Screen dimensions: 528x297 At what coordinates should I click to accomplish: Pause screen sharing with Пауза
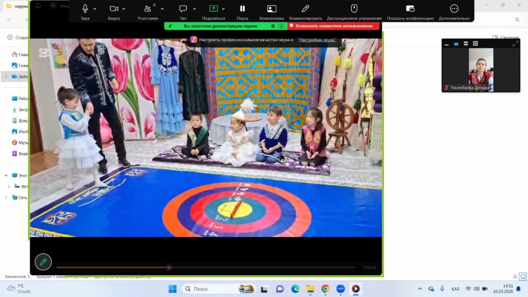click(x=242, y=9)
